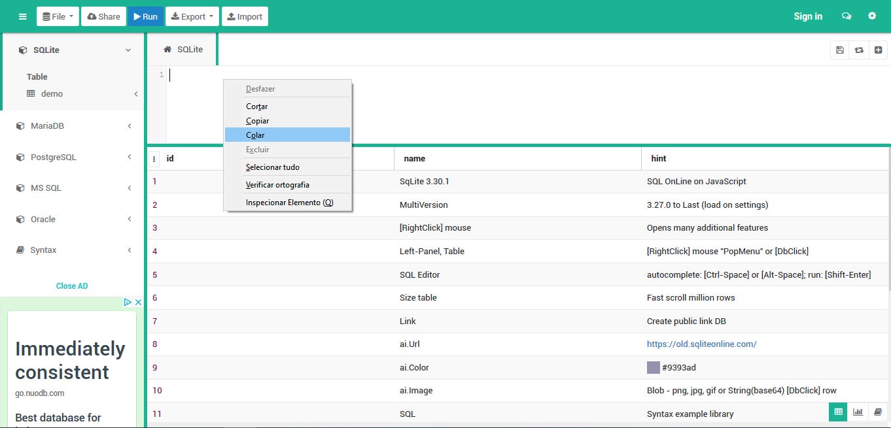This screenshot has width=891, height=428.
Task: Click the MariaDB cube icon
Action: [x=20, y=126]
